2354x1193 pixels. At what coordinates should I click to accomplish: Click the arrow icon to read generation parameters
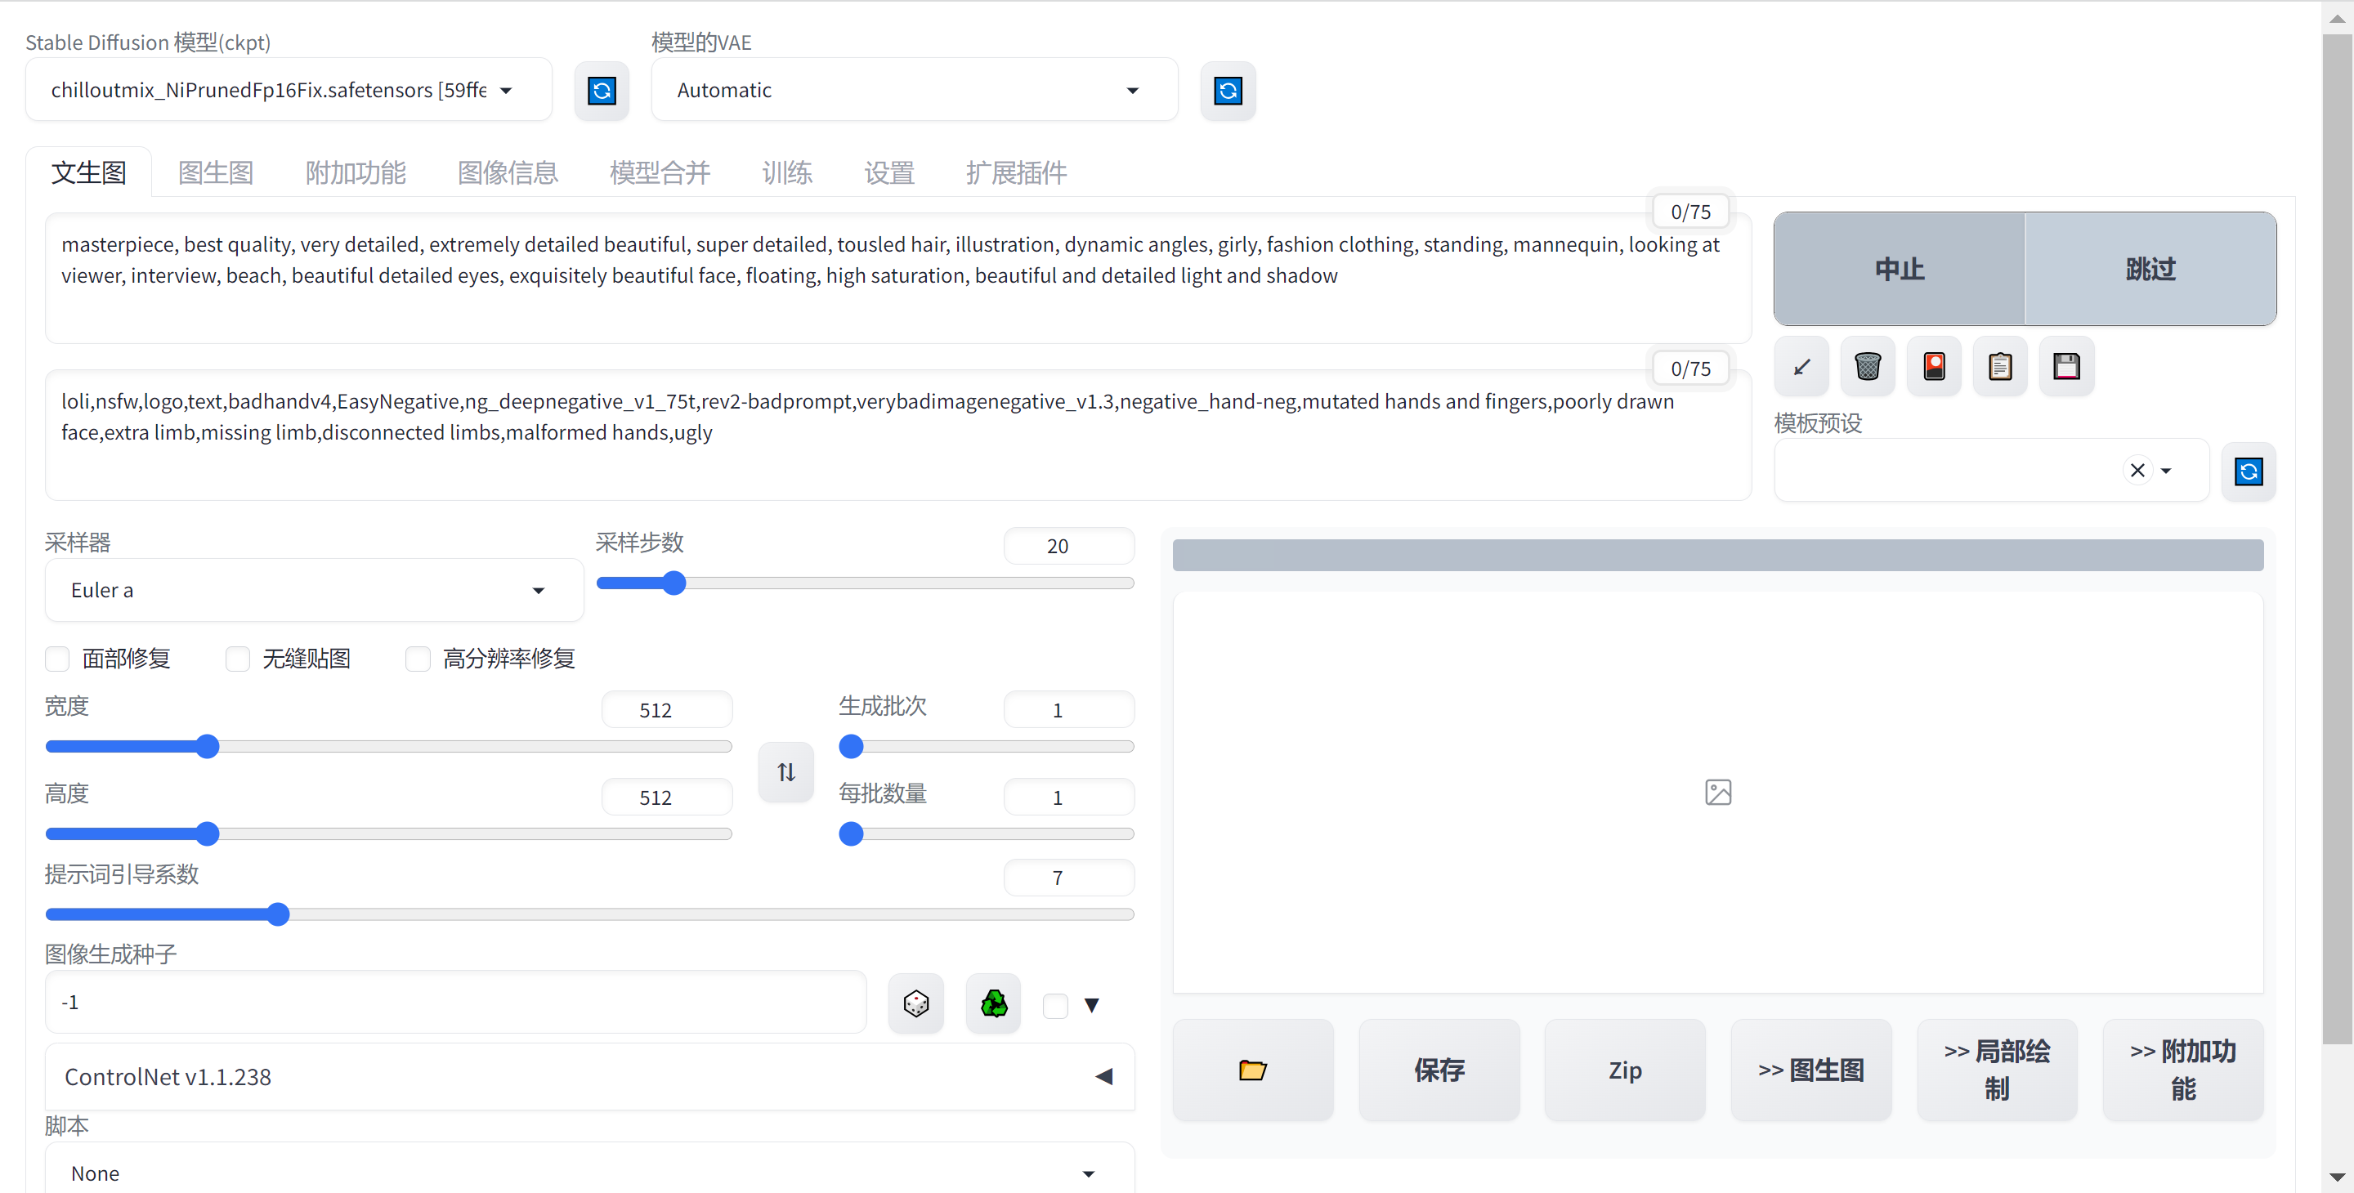click(1801, 367)
